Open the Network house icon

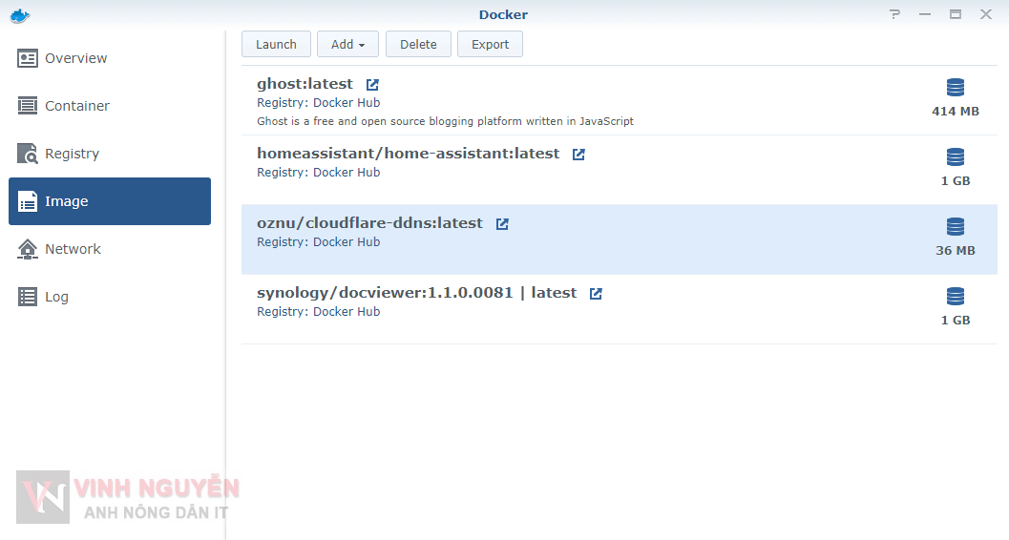[x=27, y=249]
